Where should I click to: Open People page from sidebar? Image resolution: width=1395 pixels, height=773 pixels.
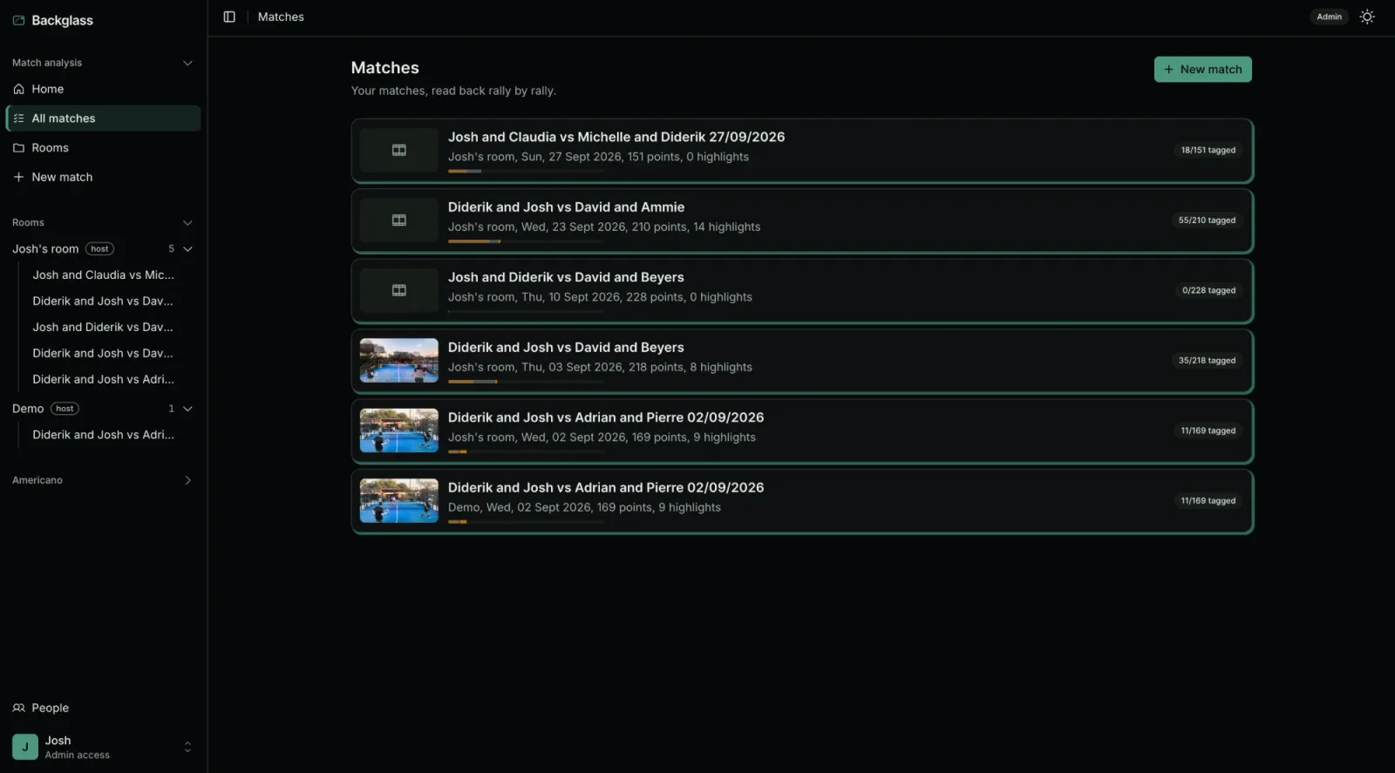click(103, 708)
